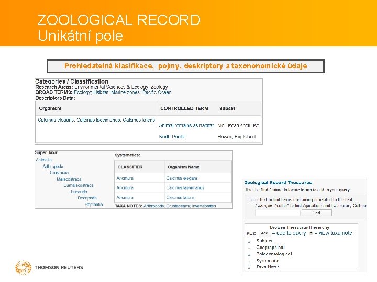Open the Habitat broad term link
Image resolution: width=377 pixels, height=282 pixels.
click(x=101, y=92)
